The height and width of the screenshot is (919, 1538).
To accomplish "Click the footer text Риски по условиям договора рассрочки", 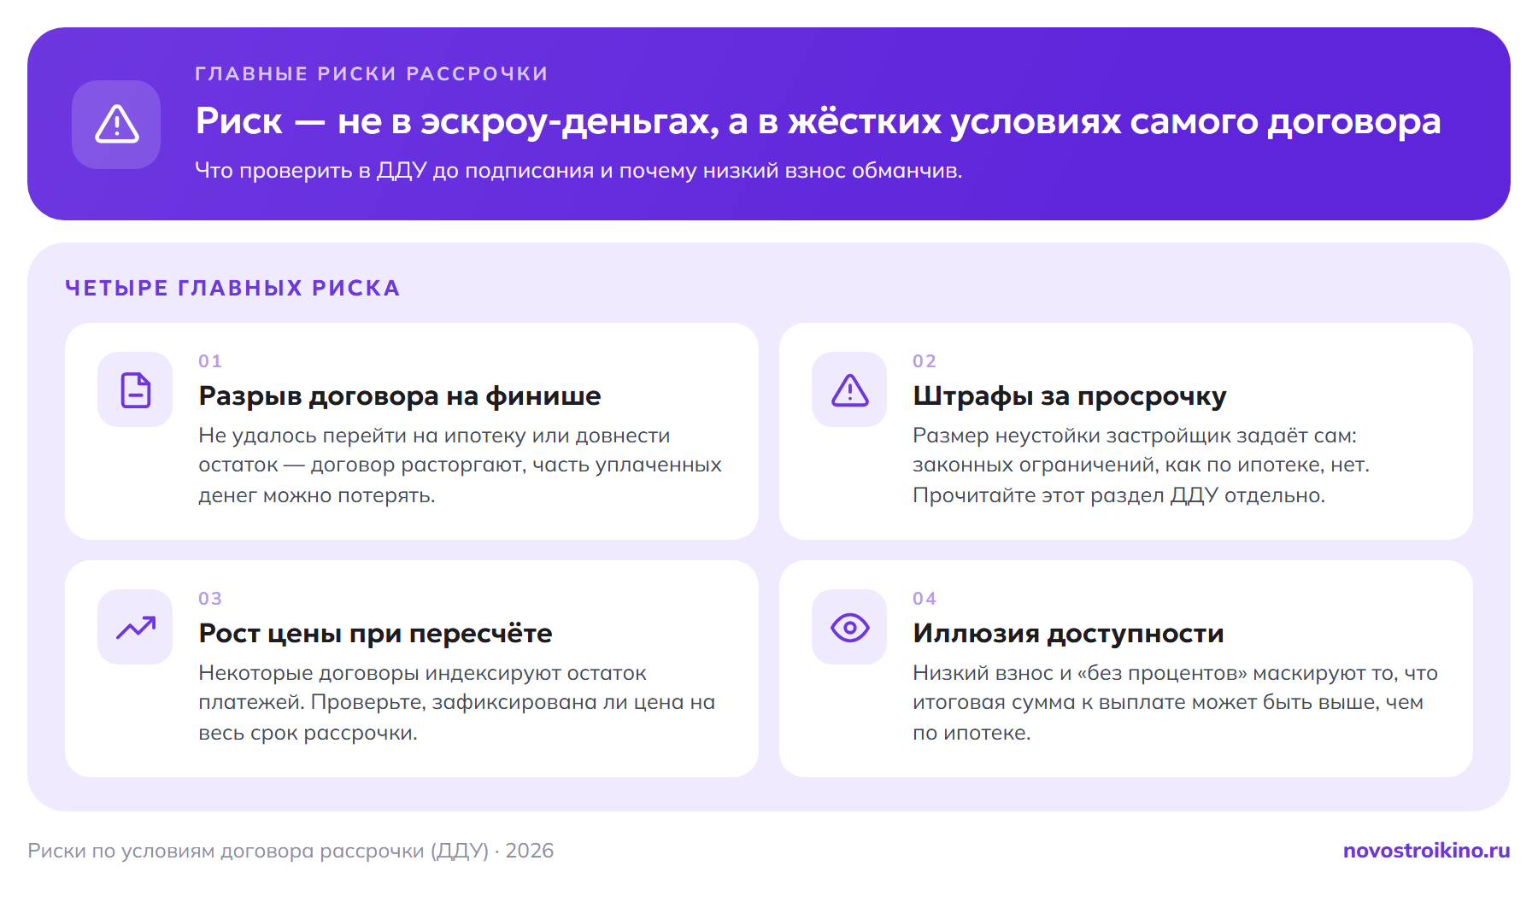I will point(291,851).
